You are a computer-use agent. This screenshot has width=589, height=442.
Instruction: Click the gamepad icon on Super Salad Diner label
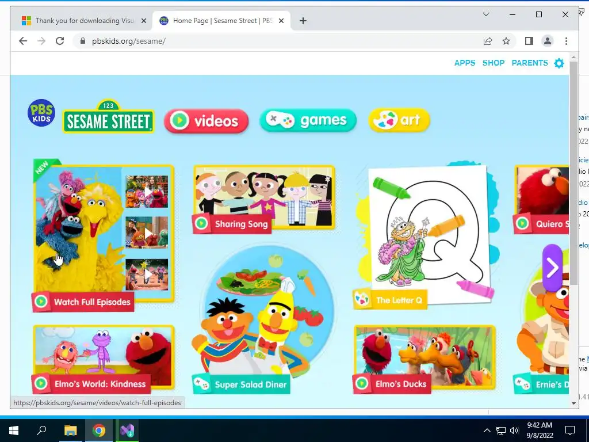tap(202, 384)
